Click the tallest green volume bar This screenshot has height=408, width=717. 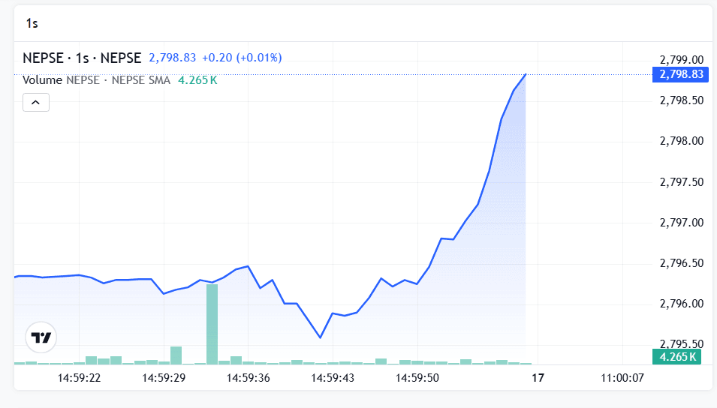pyautogui.click(x=212, y=325)
